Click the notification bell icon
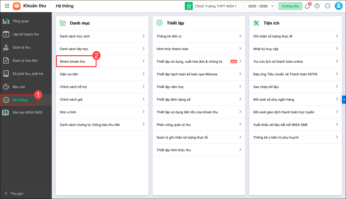This screenshot has width=346, height=199. pos(307,6)
